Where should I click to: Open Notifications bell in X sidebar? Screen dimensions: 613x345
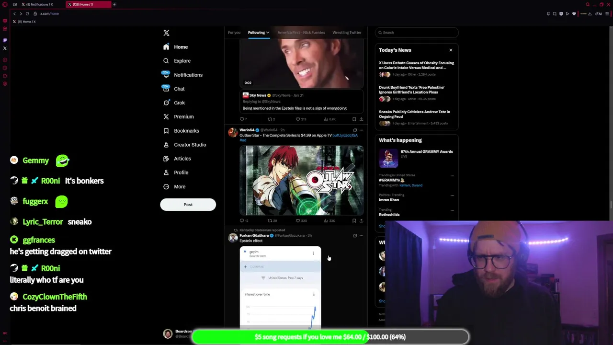point(166,75)
